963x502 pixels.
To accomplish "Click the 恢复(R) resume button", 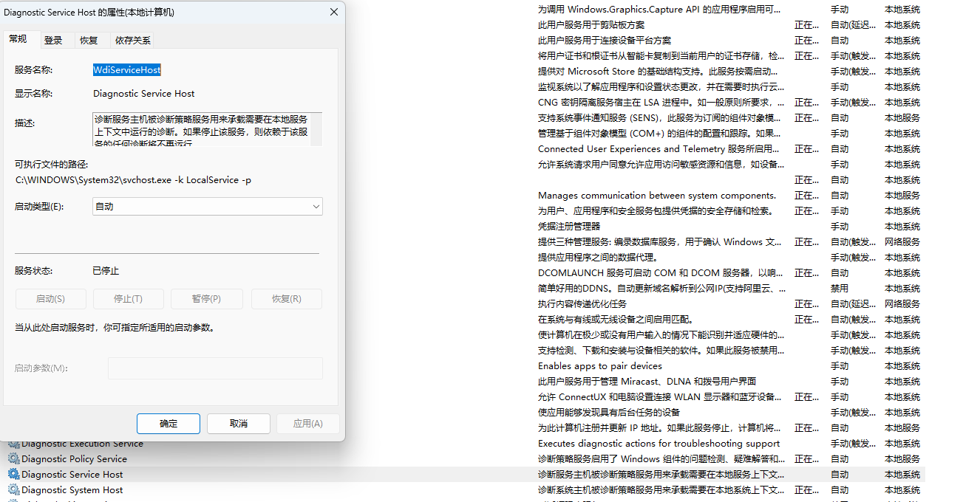I will pyautogui.click(x=287, y=299).
